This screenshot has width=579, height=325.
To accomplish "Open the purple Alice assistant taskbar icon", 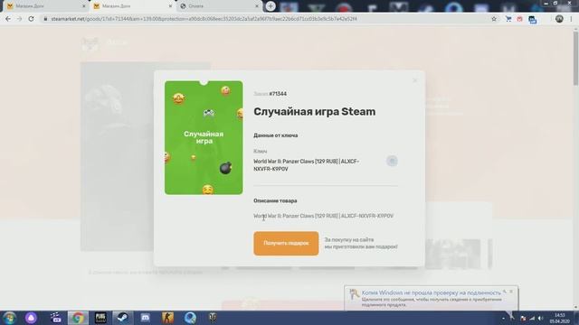I will click(x=32, y=318).
